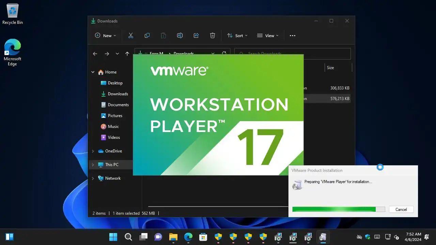Click the "Preparing 'VMware Player' for installation" text

tap(338, 182)
